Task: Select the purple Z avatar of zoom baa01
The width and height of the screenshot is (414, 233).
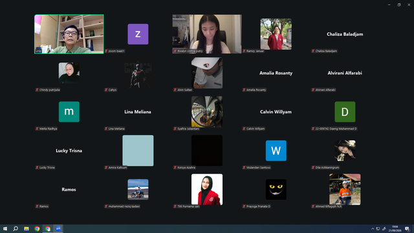Action: click(x=138, y=34)
